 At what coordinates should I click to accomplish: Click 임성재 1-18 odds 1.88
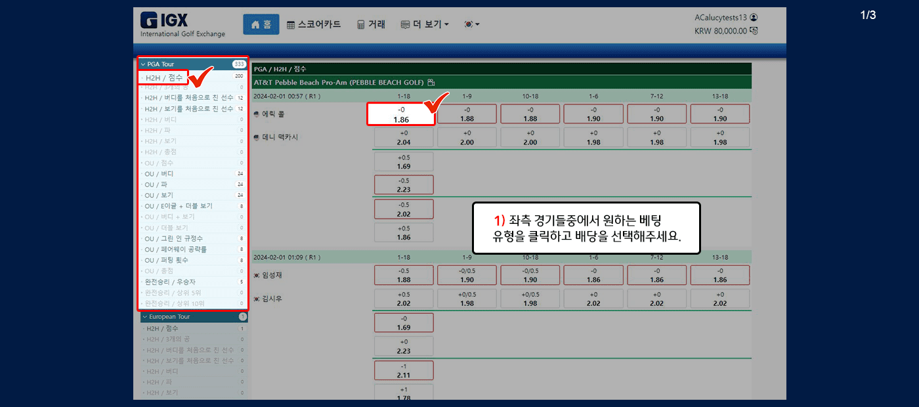403,275
